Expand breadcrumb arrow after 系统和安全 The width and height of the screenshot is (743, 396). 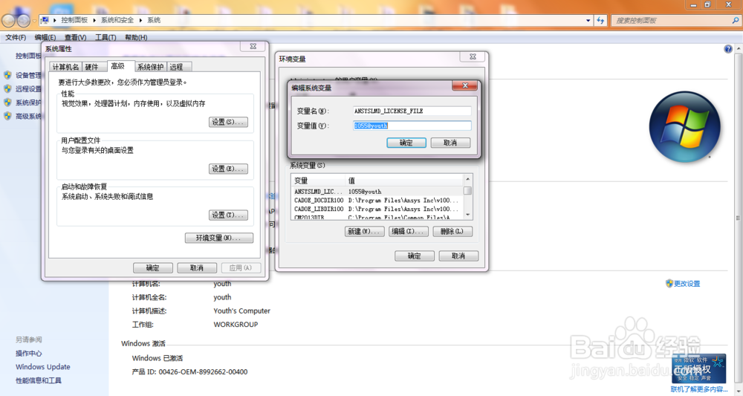click(x=140, y=20)
